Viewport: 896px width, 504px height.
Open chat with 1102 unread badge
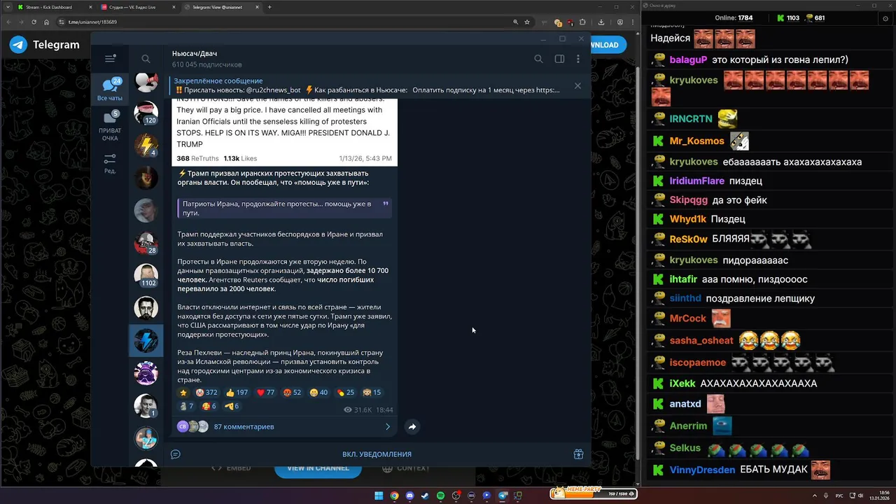tap(146, 275)
